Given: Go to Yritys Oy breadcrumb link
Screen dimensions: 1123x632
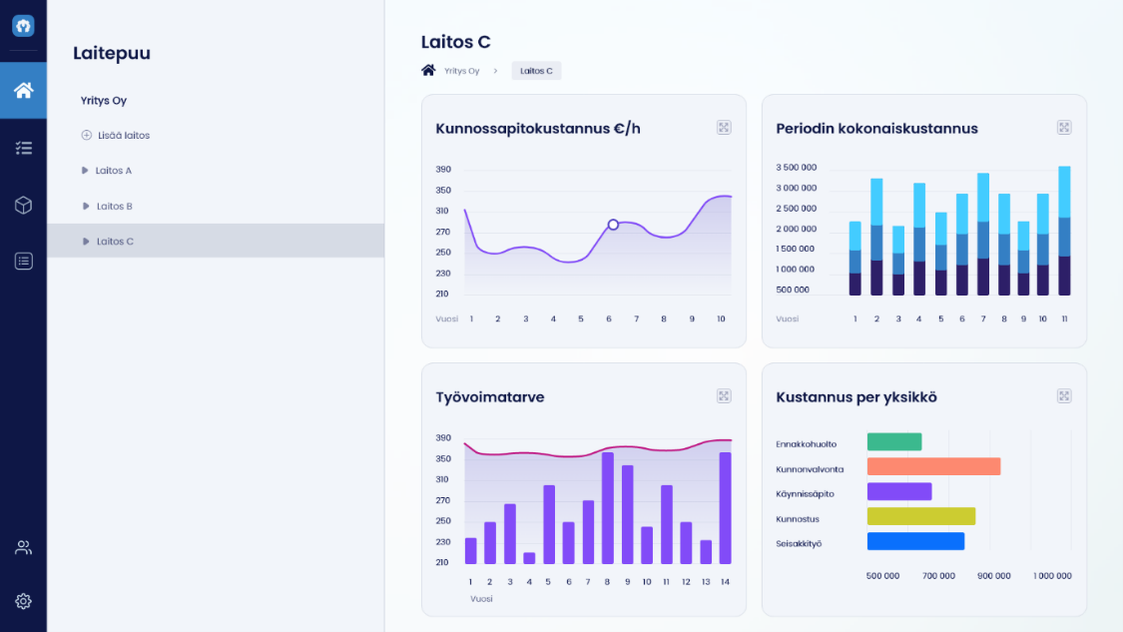Looking at the screenshot, I should click(x=461, y=71).
